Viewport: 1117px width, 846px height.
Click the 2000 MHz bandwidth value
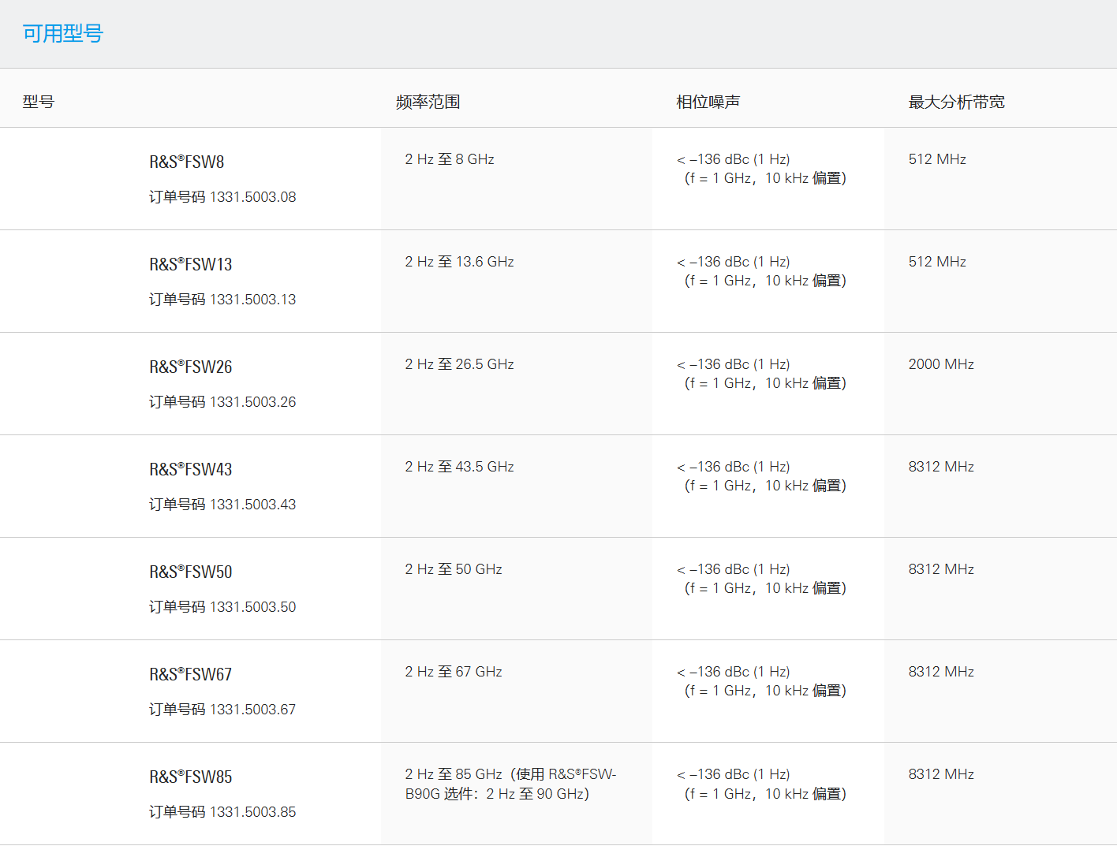[941, 364]
